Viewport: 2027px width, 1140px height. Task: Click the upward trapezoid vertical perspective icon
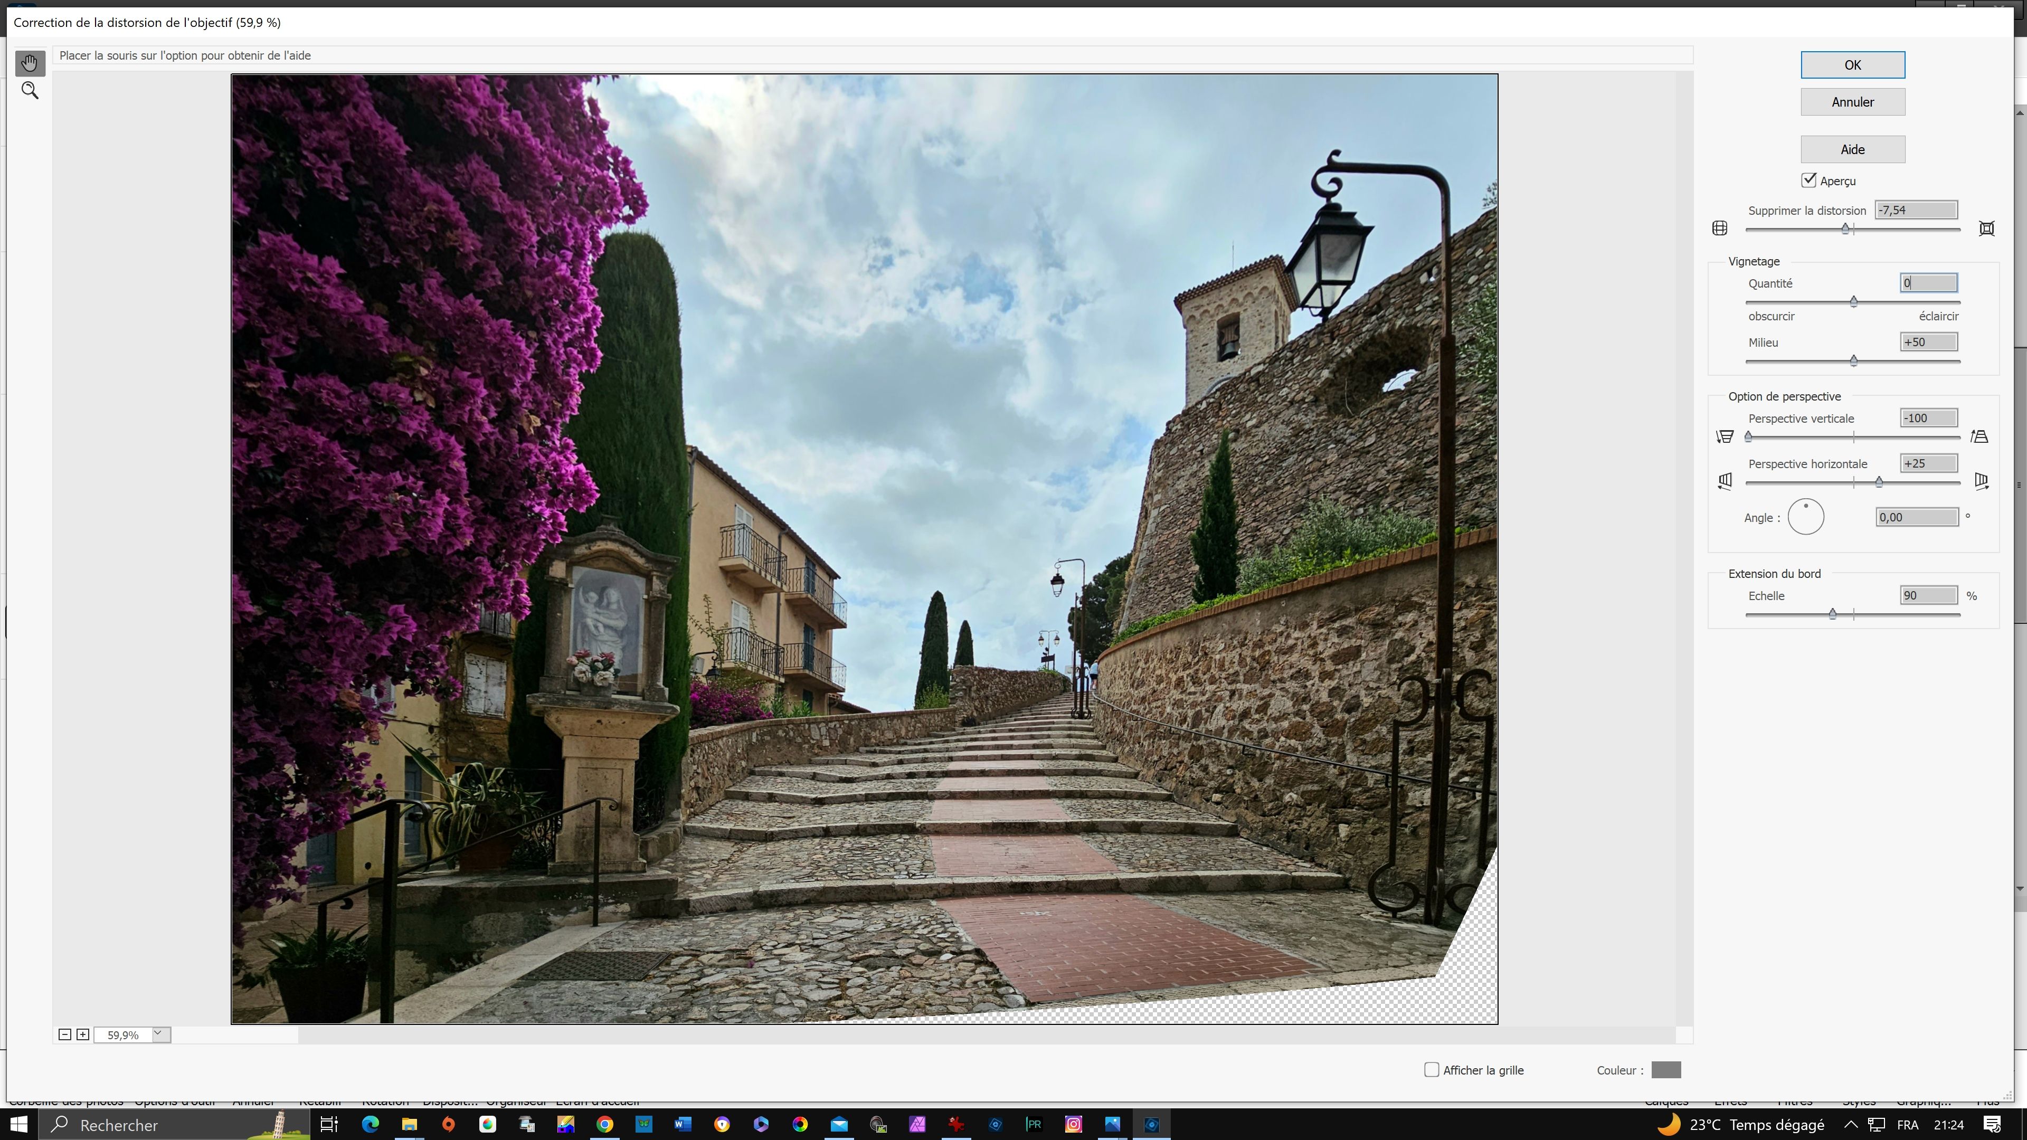(x=1980, y=436)
